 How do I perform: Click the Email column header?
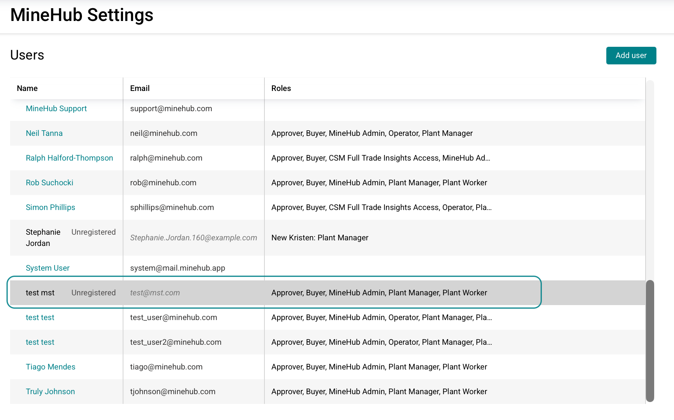click(140, 88)
